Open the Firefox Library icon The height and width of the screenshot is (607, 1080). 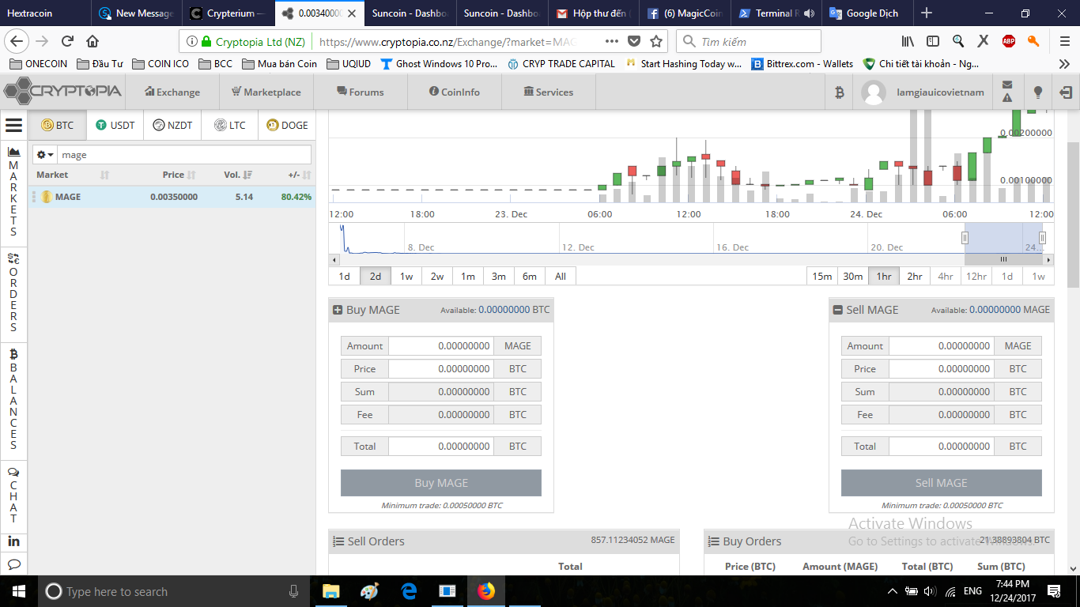tap(908, 41)
